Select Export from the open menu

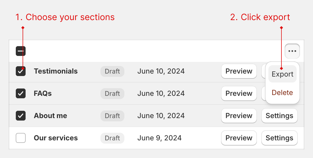click(x=282, y=74)
